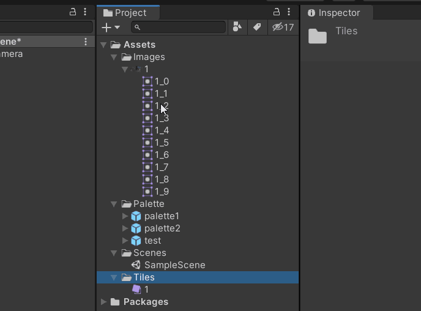Collapse the Assets folder
The image size is (421, 311).
click(x=103, y=45)
